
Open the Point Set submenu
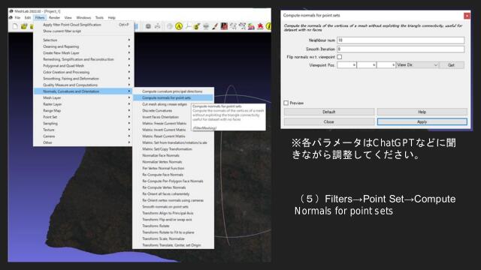click(x=83, y=117)
